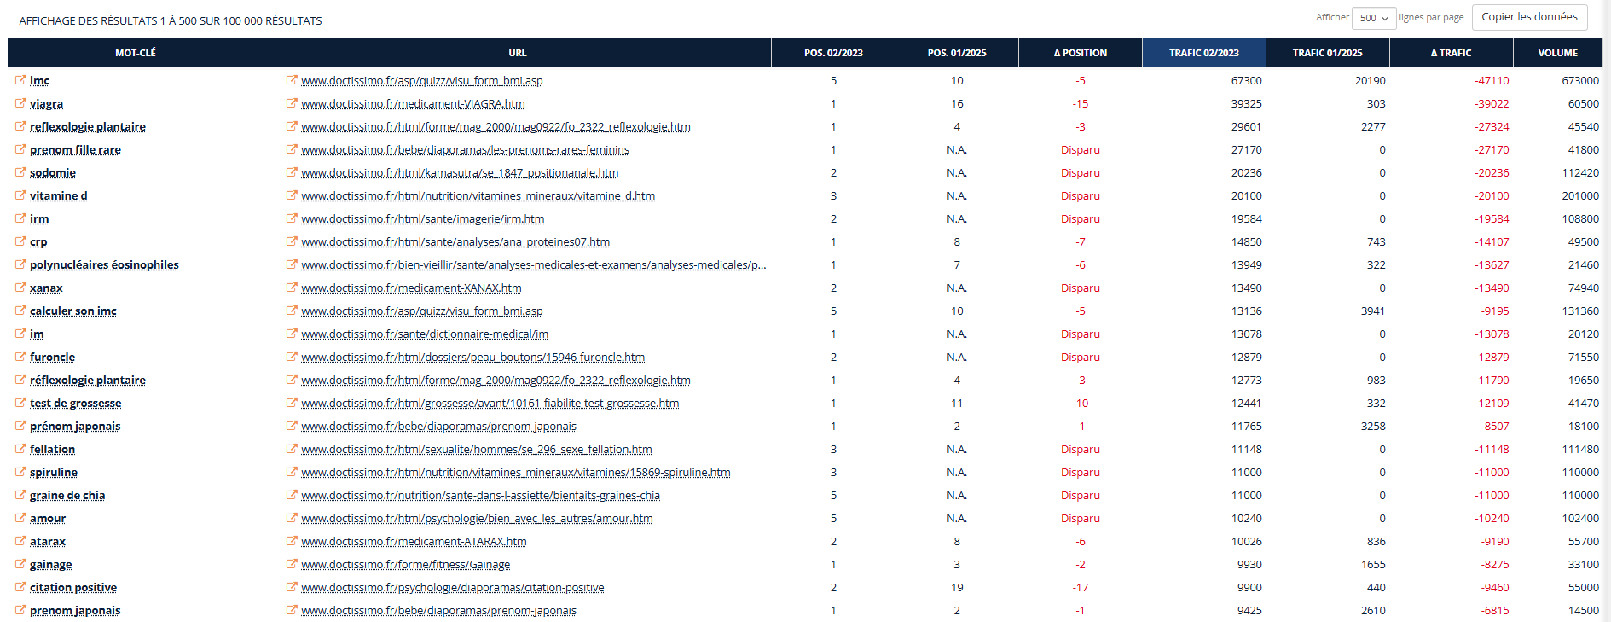Open the bien_avec_les_autres/amour.htm URL link
The image size is (1611, 622).
pos(477,518)
